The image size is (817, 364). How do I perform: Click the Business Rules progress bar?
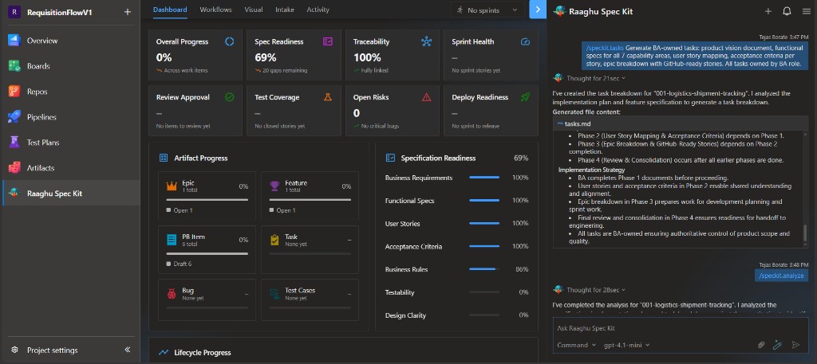coord(484,269)
